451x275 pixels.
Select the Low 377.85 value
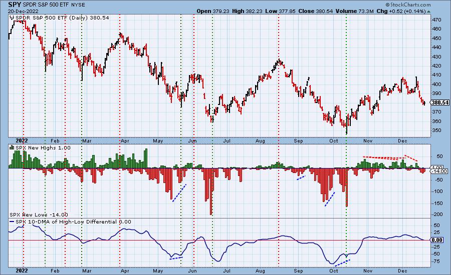[281, 11]
